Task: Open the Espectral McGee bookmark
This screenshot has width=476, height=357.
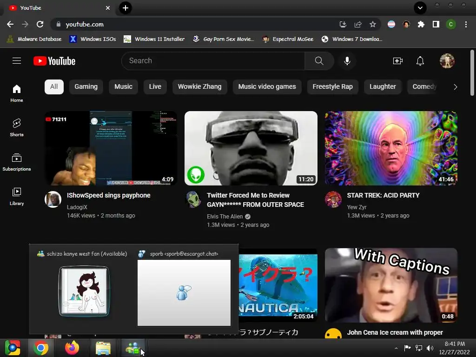Action: click(x=288, y=39)
